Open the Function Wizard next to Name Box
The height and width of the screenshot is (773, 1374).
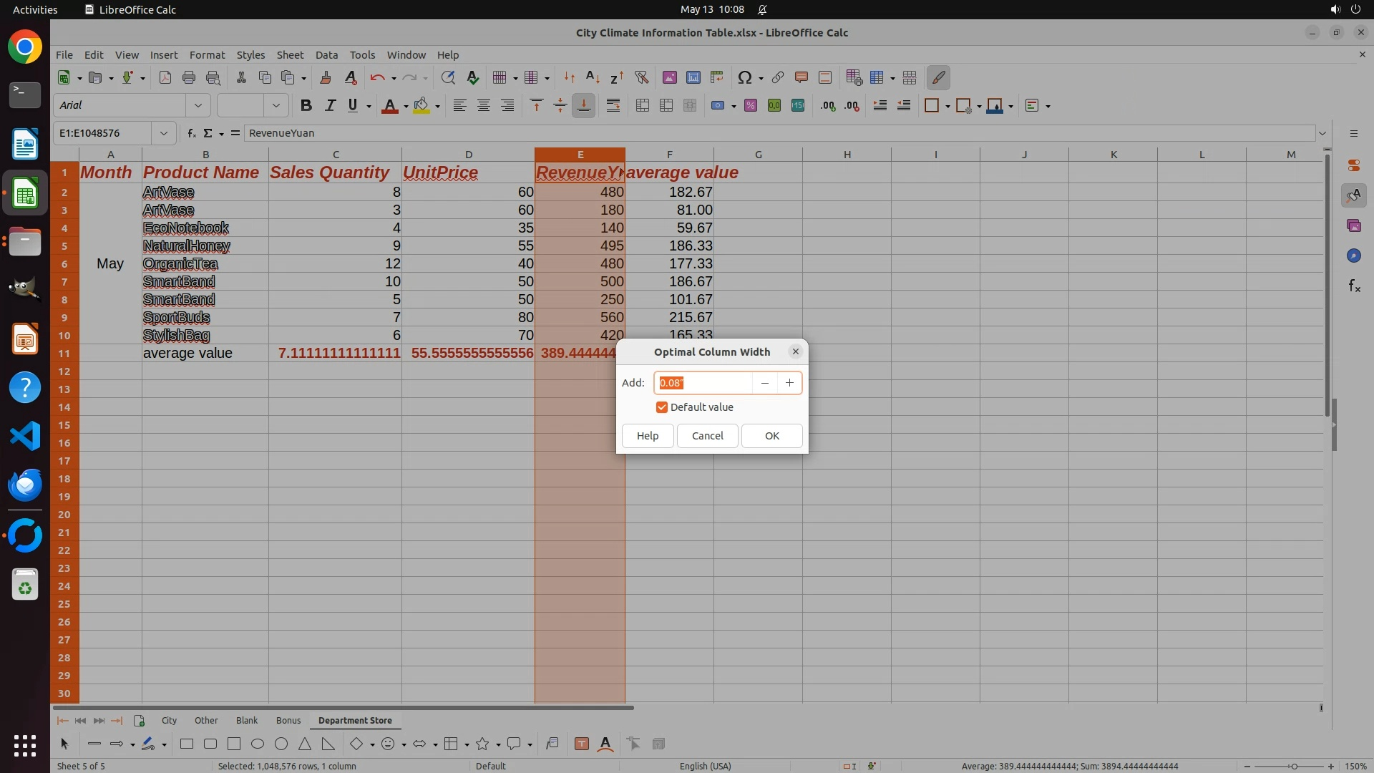[x=191, y=133]
